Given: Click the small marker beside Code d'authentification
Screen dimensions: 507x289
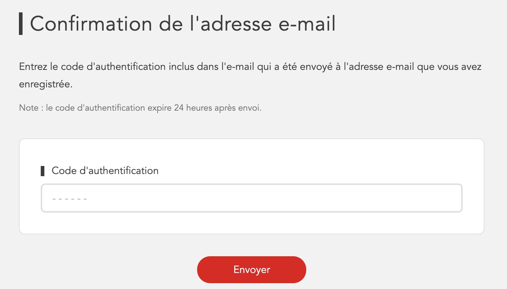Looking at the screenshot, I should (x=43, y=171).
